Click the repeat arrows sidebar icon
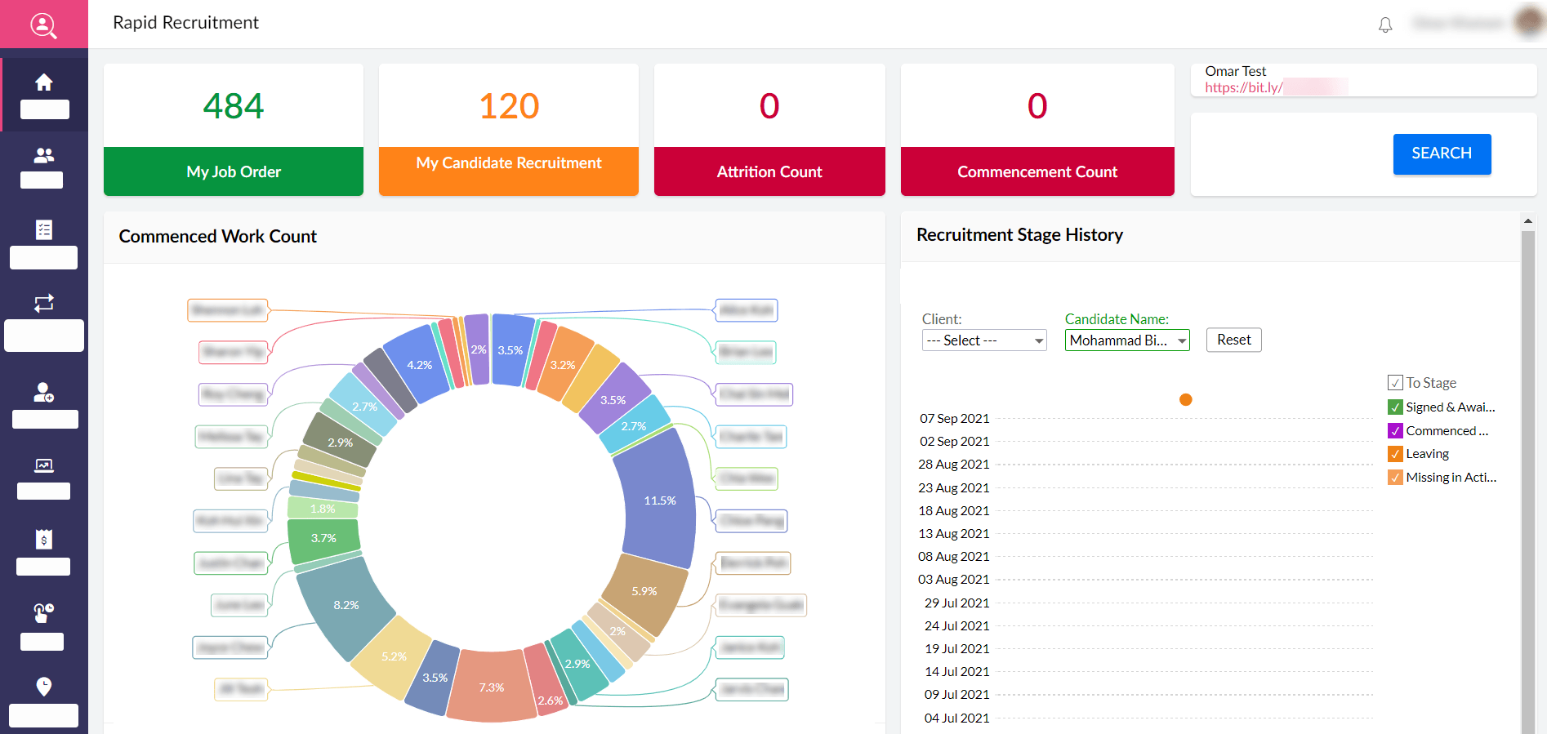 pyautogui.click(x=44, y=303)
